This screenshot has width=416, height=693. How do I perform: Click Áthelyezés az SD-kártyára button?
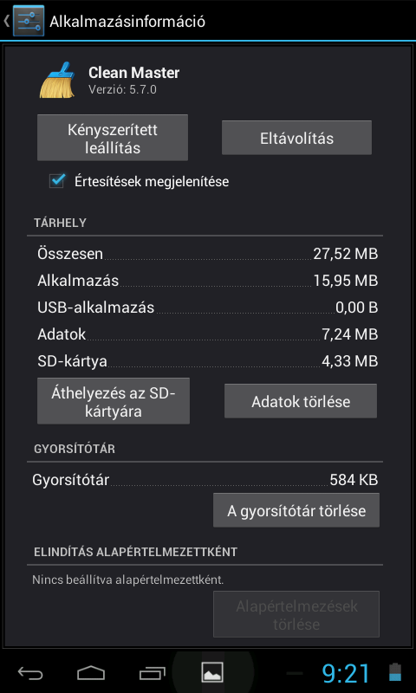[x=114, y=401]
